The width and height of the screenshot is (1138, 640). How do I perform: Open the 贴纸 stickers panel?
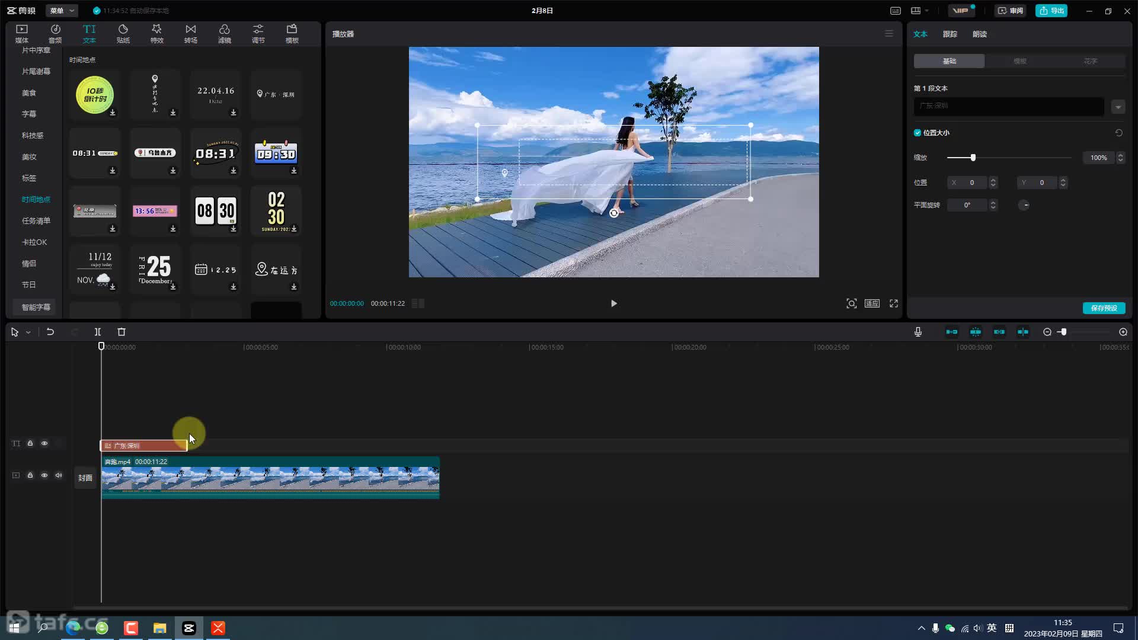[123, 34]
